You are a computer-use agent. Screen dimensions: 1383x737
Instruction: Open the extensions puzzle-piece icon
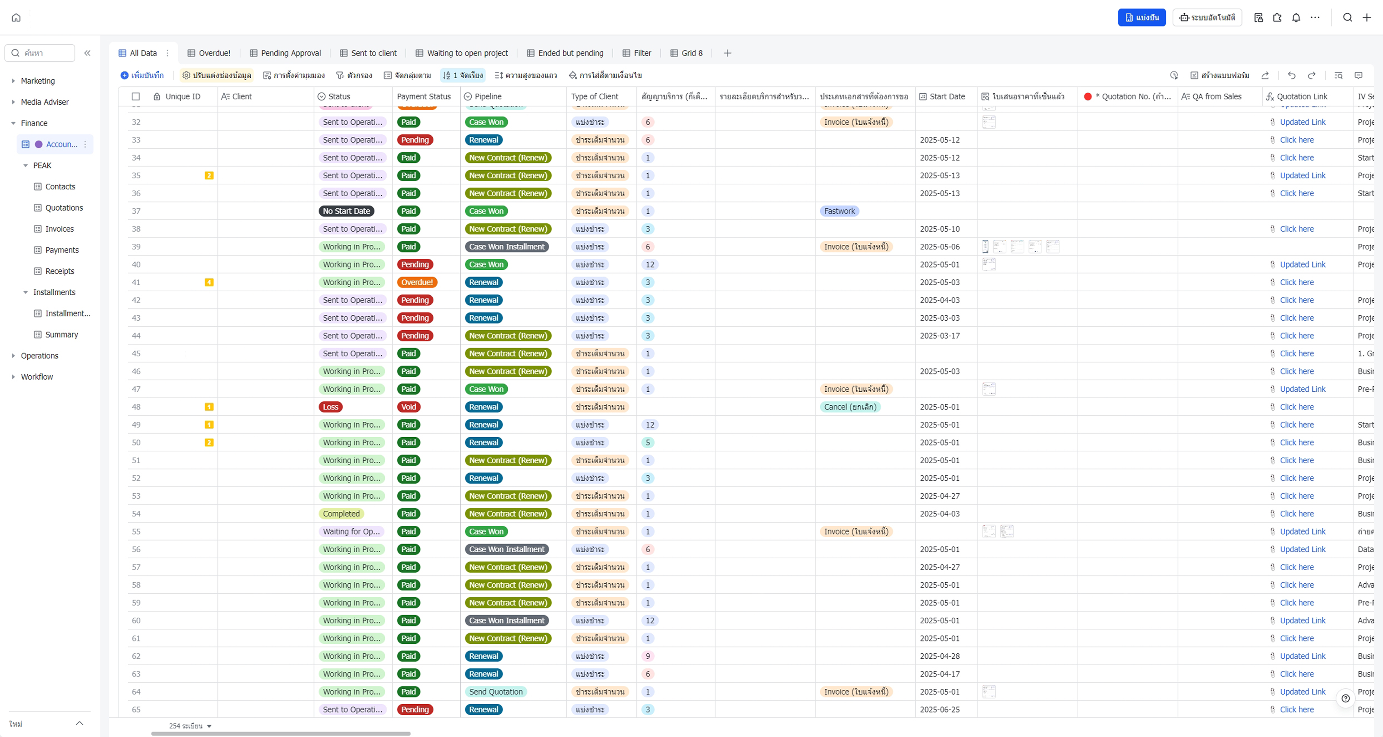[x=1277, y=18]
